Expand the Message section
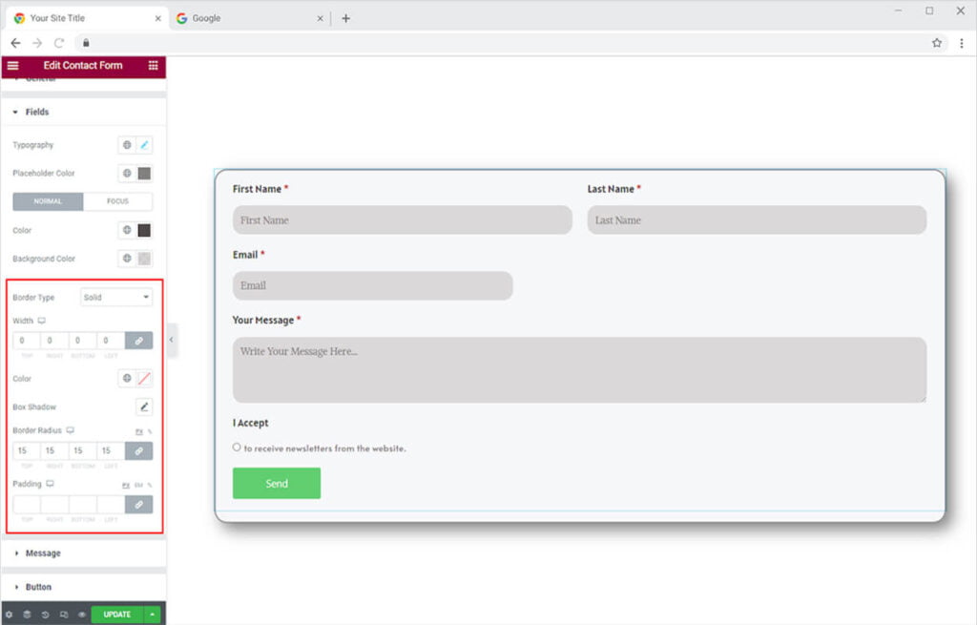 [x=43, y=553]
